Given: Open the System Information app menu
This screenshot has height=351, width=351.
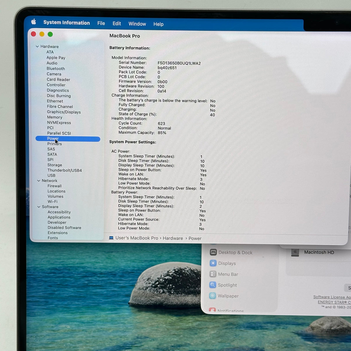Looking at the screenshot, I should 67,23.
